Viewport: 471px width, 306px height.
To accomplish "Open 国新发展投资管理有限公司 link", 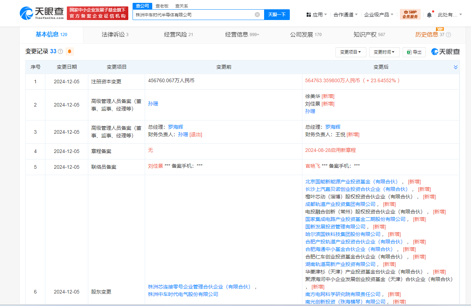I will [x=335, y=227].
